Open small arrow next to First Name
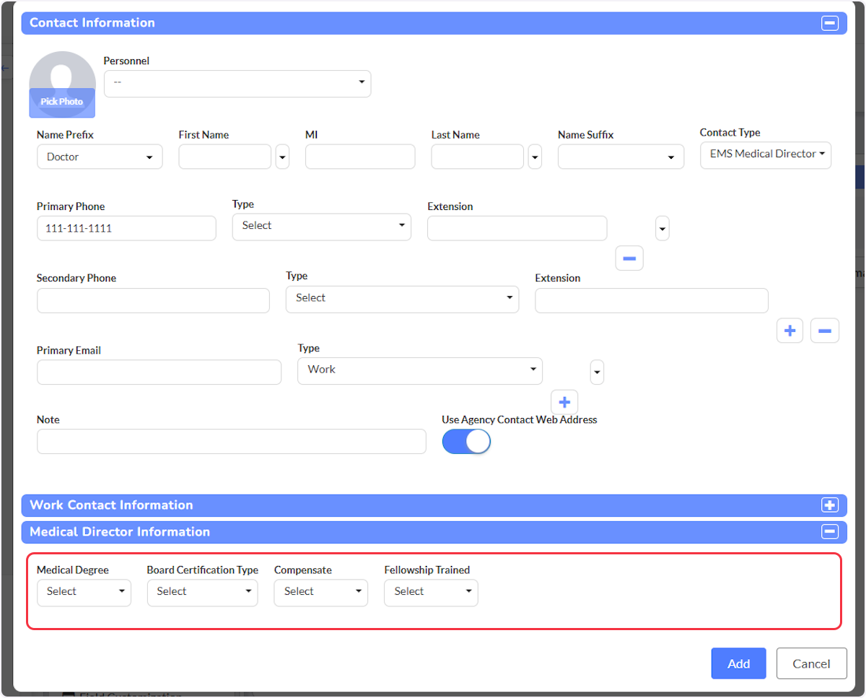Viewport: 866px width, 698px height. coord(282,157)
